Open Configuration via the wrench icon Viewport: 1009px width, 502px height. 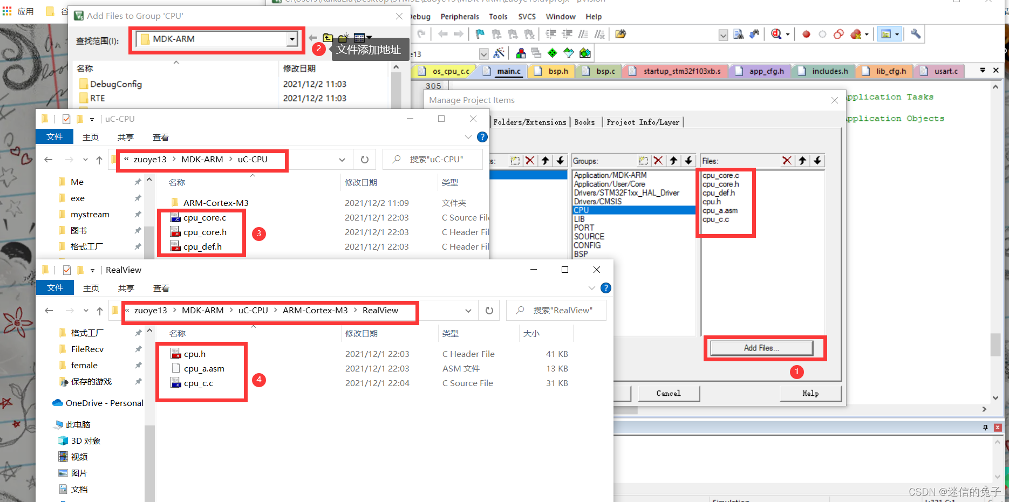coord(916,35)
